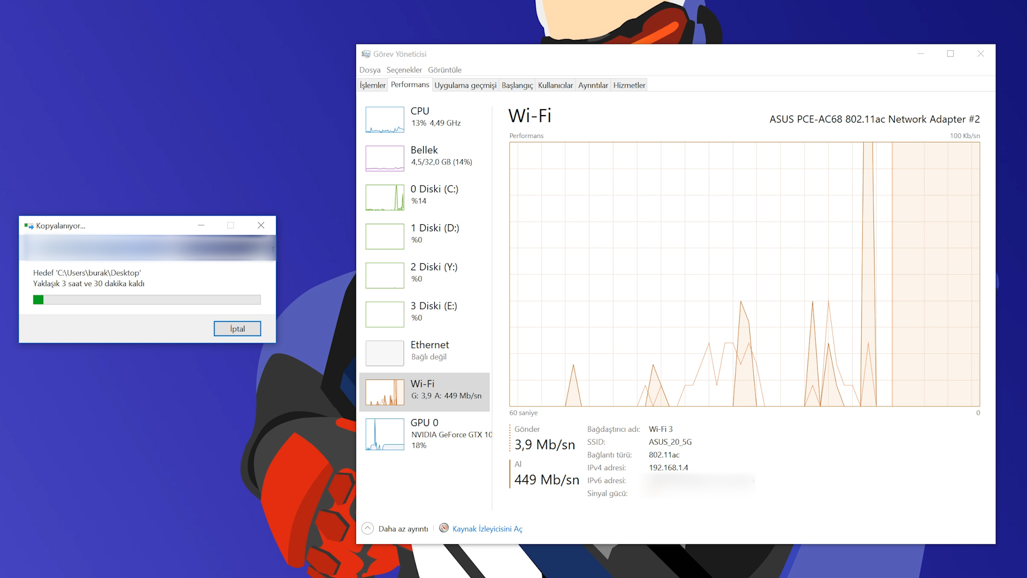Switch to the İşlemler tab

point(372,85)
